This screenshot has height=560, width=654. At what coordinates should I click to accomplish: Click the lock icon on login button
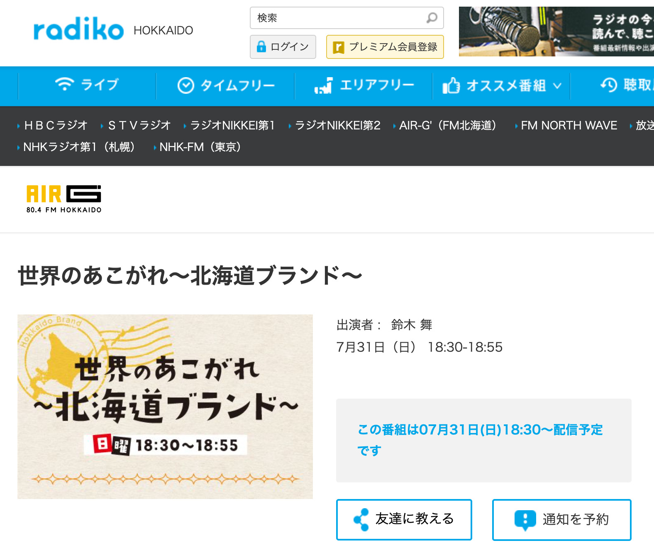point(261,46)
